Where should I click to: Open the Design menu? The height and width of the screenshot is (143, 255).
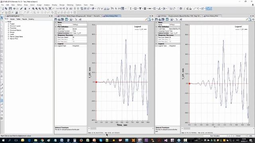coord(62,5)
